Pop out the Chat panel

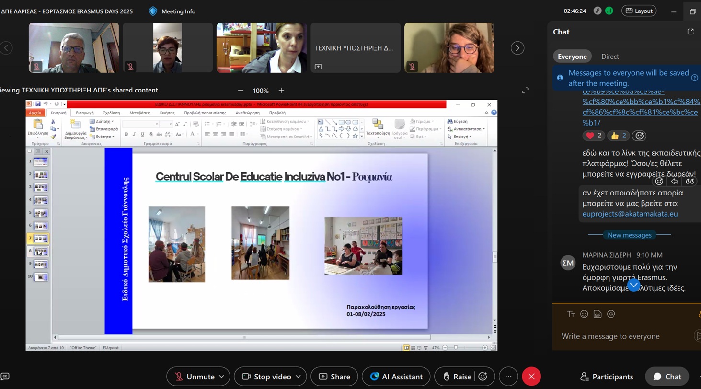click(x=690, y=32)
